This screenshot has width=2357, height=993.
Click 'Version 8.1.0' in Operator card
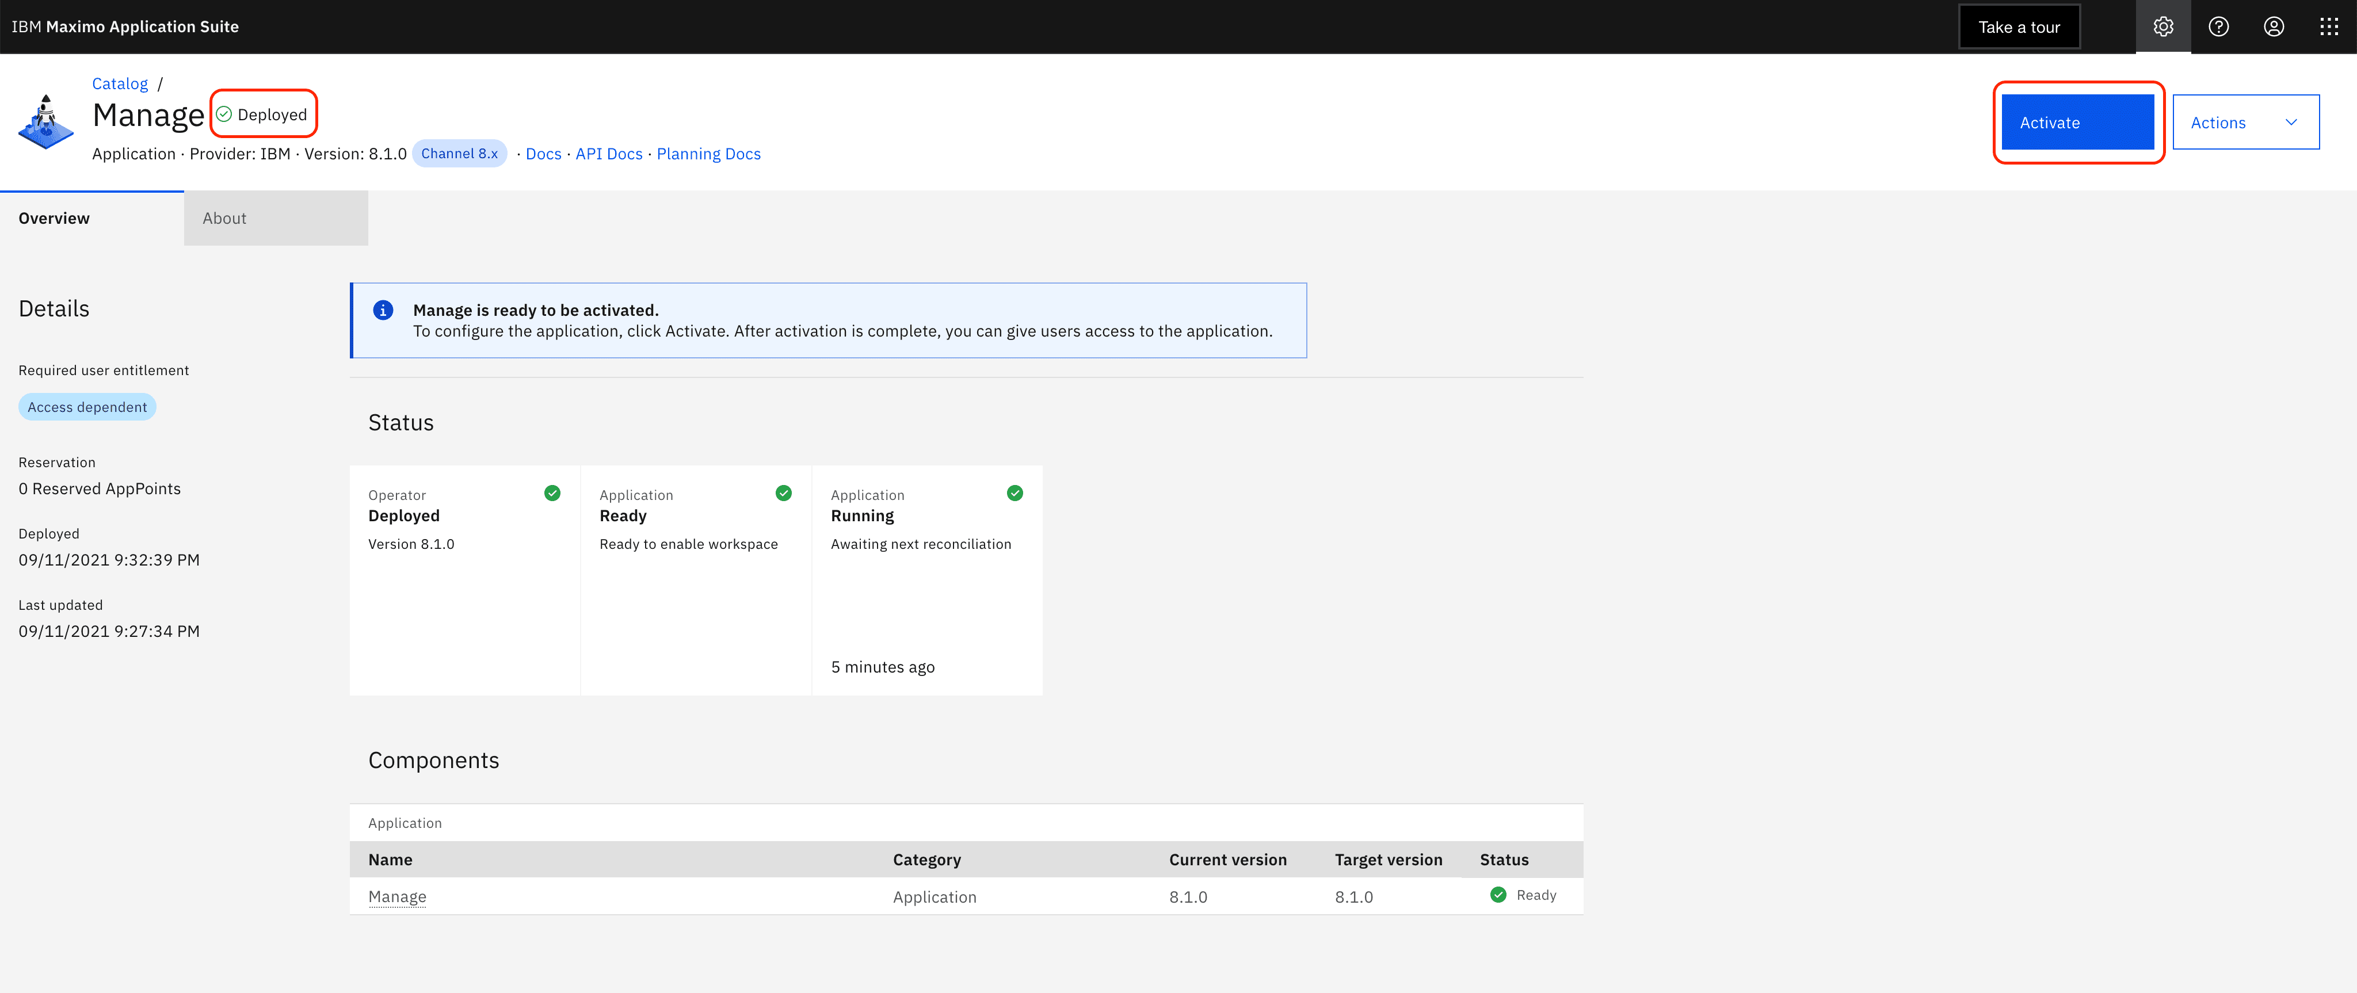coord(412,544)
